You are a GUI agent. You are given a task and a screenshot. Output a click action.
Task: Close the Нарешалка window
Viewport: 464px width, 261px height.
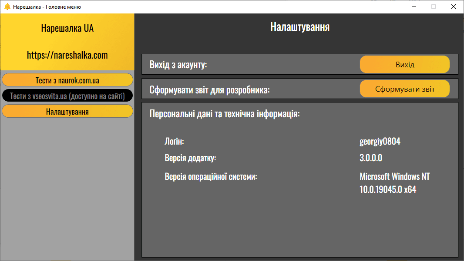(x=453, y=7)
